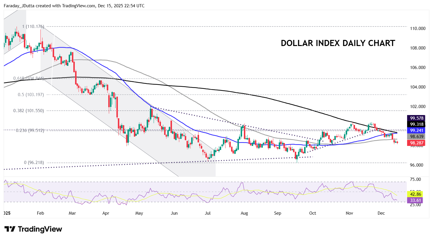
Task: Click the 104.000 price axis tick
Action: tap(418, 87)
